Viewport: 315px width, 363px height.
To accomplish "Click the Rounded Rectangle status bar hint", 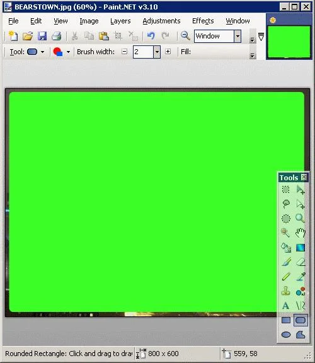I will coord(69,354).
